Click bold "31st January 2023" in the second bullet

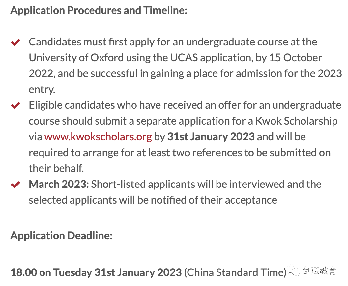211,137
